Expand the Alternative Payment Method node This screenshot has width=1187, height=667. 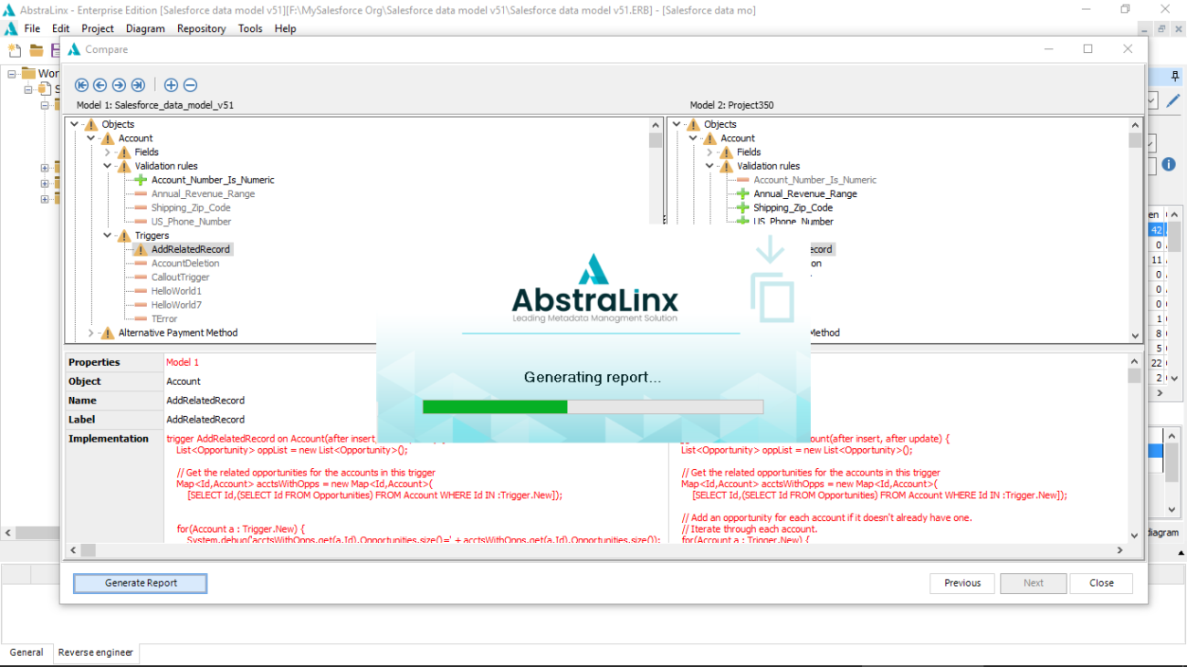91,332
